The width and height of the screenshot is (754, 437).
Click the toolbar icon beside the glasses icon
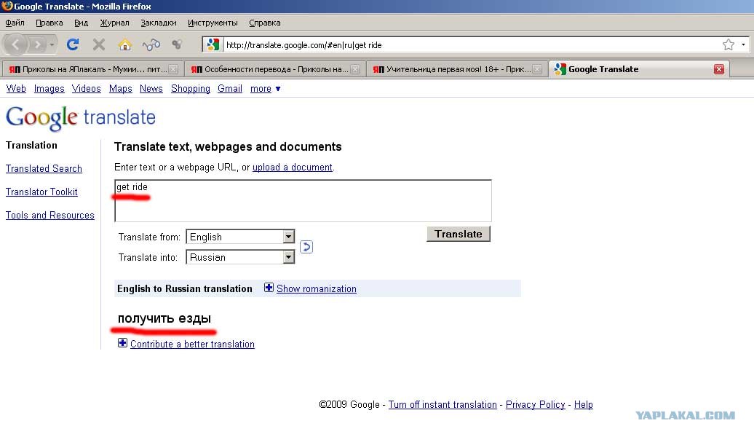point(177,44)
